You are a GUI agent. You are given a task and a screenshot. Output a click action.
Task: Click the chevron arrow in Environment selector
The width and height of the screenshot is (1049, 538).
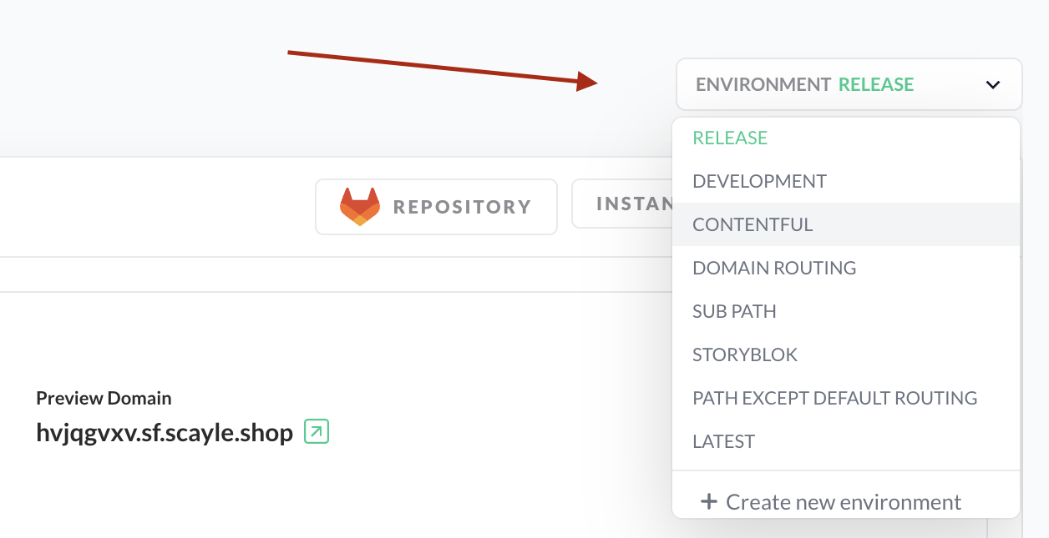[x=992, y=84]
